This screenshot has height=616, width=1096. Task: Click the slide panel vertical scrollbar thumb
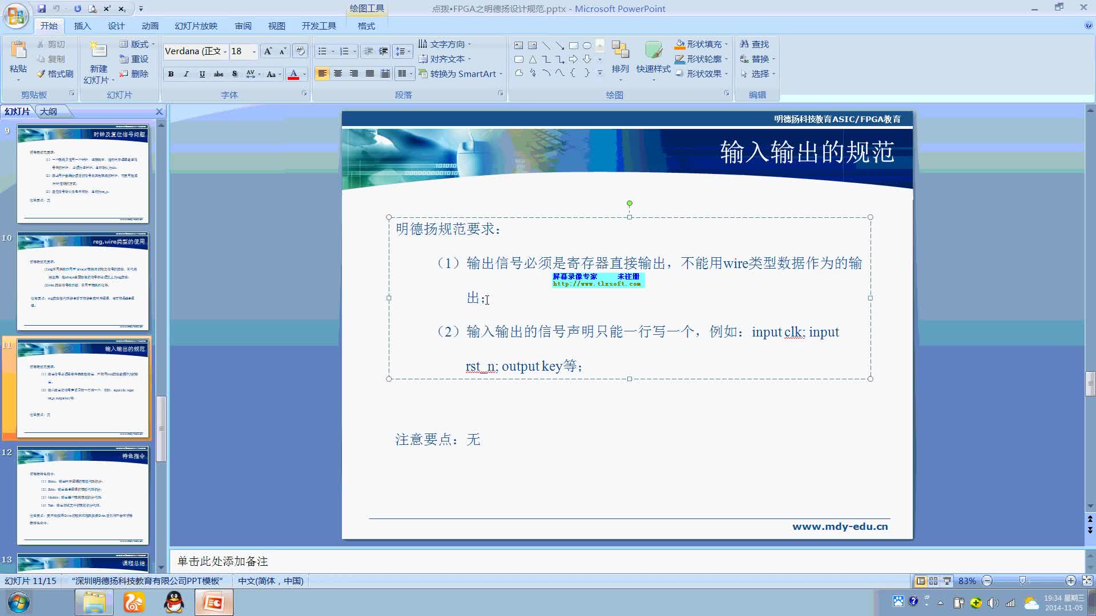pos(161,428)
